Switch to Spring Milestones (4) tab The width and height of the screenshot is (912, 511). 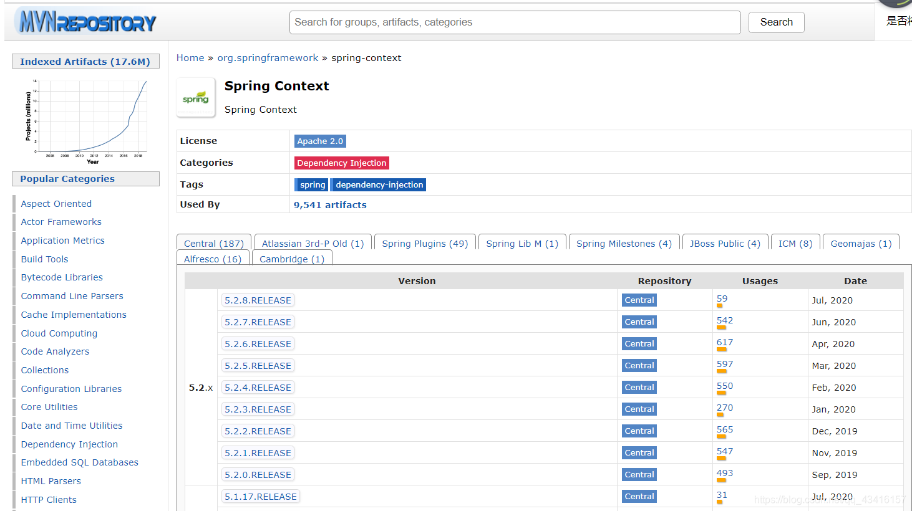[624, 244]
